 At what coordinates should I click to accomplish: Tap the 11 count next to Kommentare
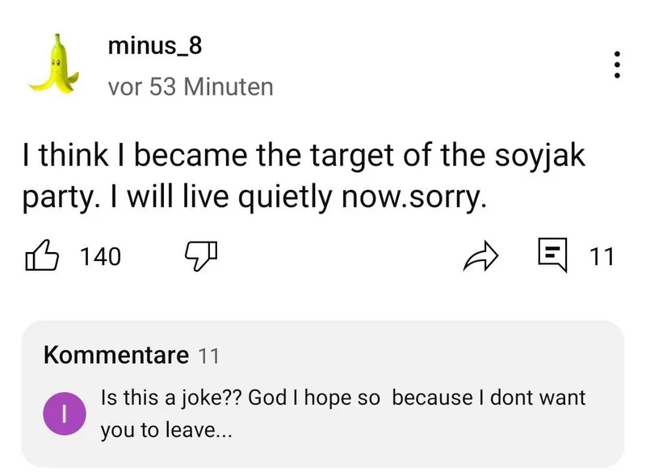[208, 355]
